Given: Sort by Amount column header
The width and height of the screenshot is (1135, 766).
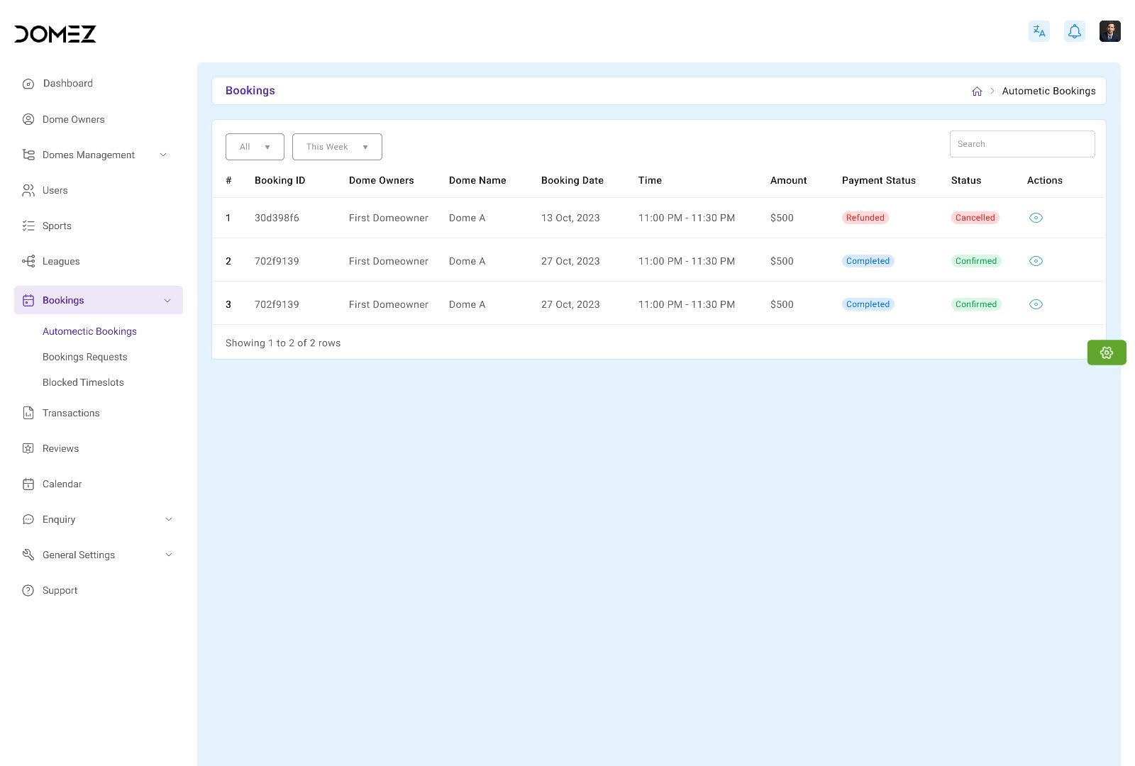Looking at the screenshot, I should pos(788,180).
